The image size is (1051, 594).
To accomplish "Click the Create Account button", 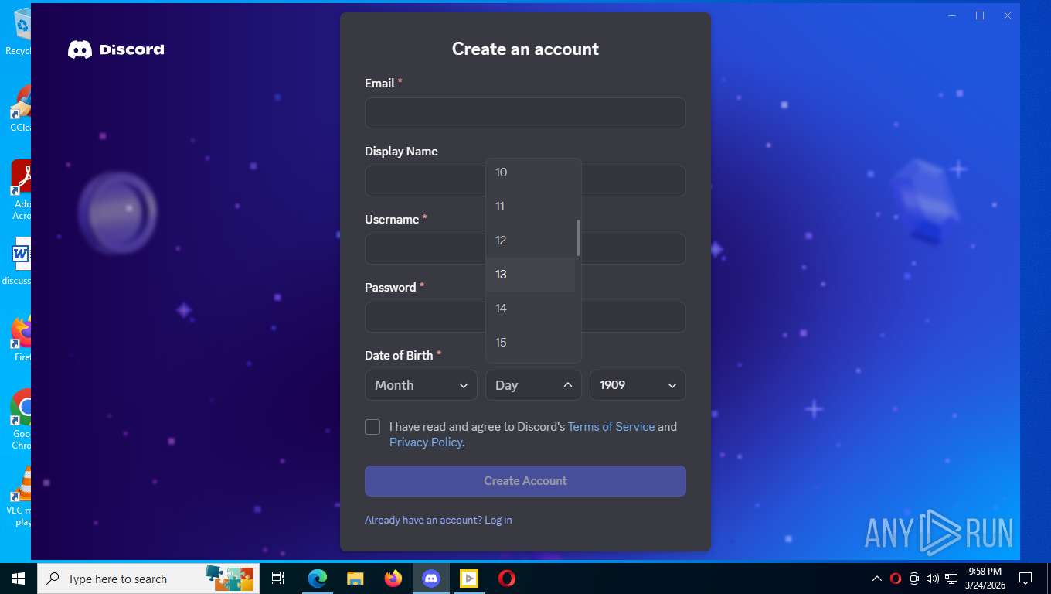I will click(525, 481).
